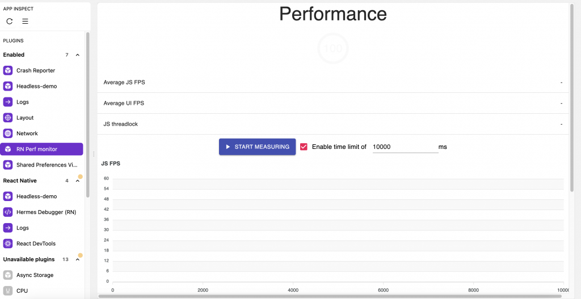Collapse the Enabled plugins section
581x299 pixels.
pyautogui.click(x=77, y=55)
